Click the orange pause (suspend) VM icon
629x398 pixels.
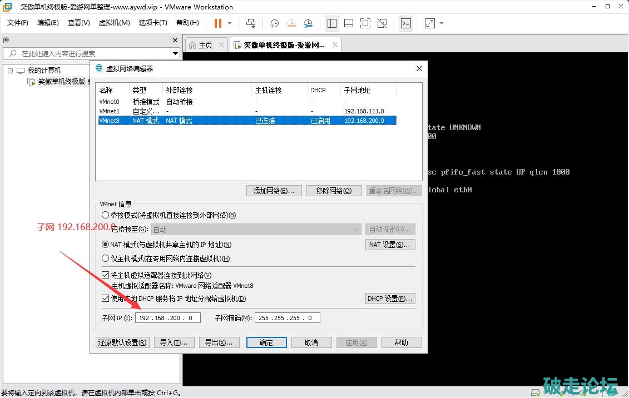click(217, 23)
